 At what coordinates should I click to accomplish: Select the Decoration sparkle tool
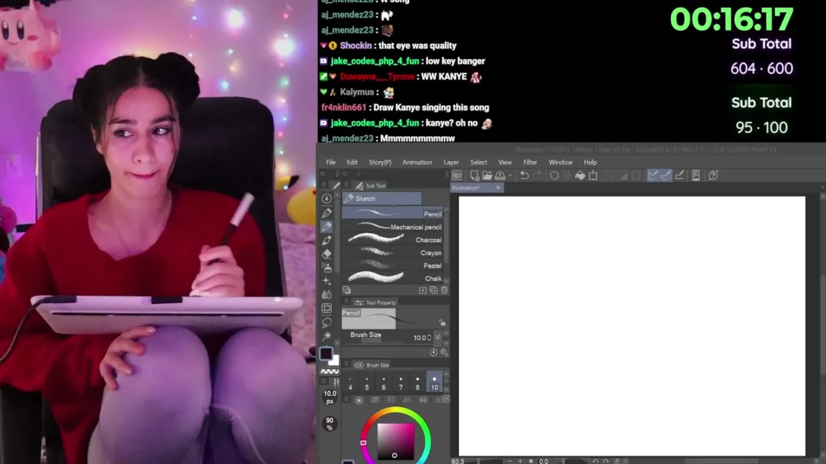click(x=327, y=281)
